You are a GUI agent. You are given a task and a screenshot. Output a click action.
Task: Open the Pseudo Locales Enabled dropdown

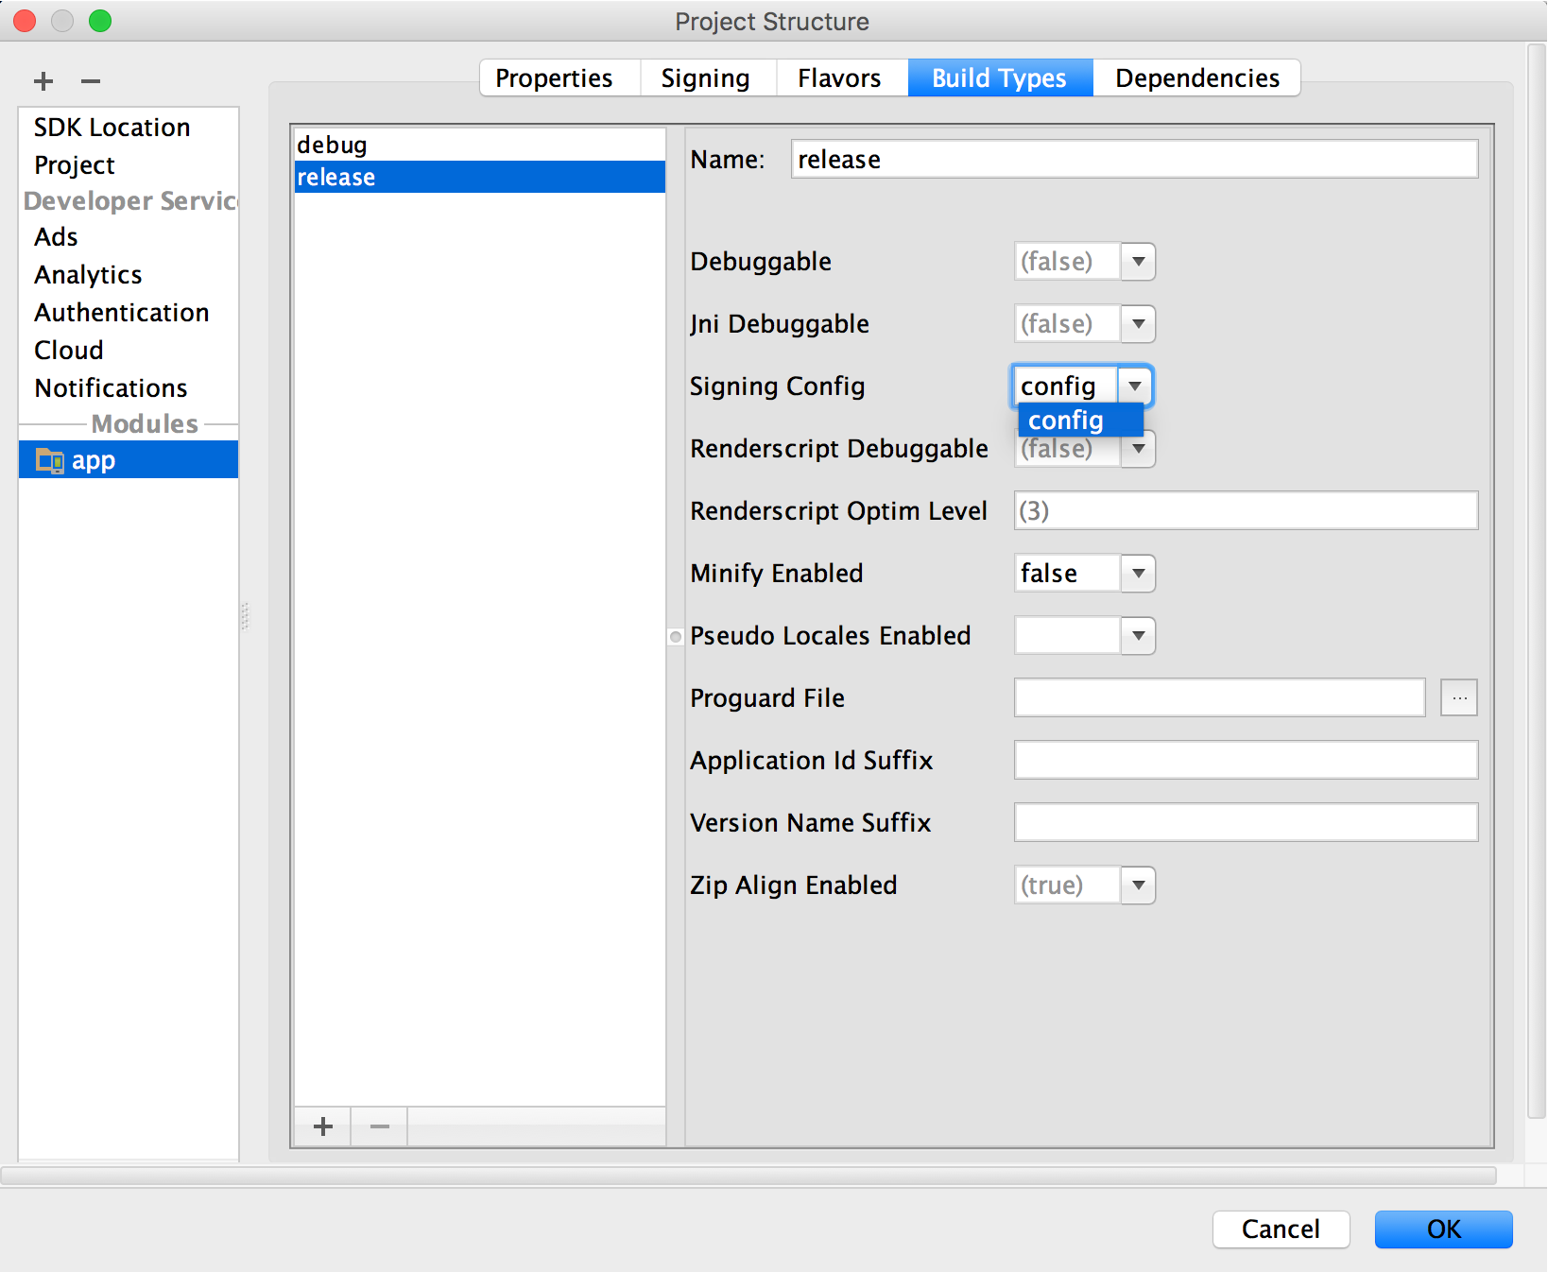1138,636
